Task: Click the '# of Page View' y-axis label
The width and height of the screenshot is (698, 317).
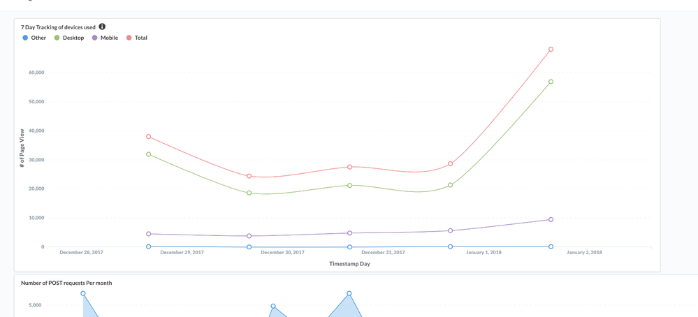Action: pos(22,147)
